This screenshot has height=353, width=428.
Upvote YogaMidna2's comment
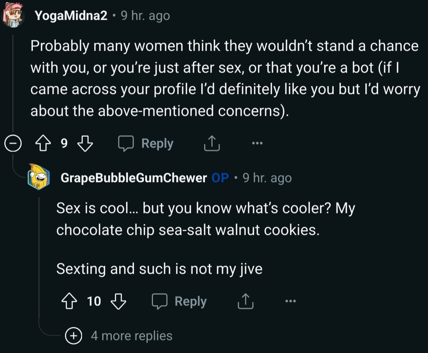click(43, 143)
